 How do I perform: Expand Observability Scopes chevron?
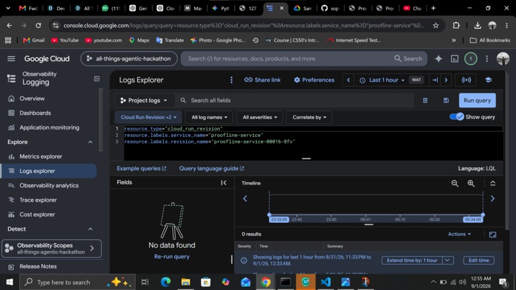[x=92, y=248]
